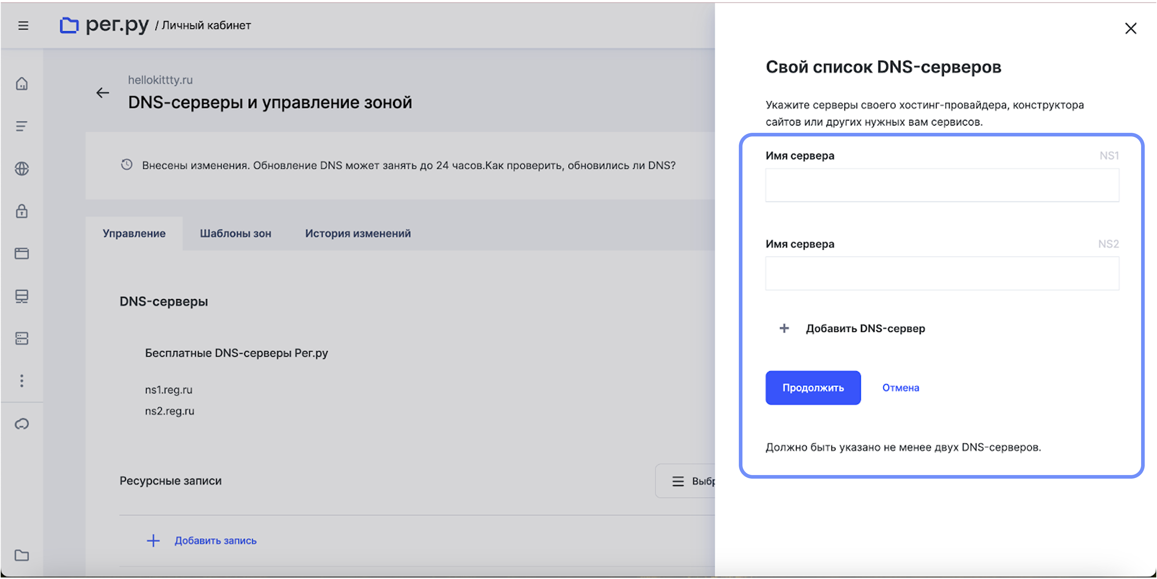
Task: Click the Рег.ру folder logo
Action: pyautogui.click(x=69, y=25)
